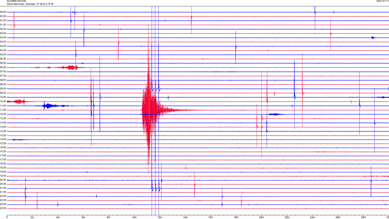The width and height of the screenshot is (389, 219).
Task: Select the 00:00 trace time label
Action: click(x=3, y=12)
